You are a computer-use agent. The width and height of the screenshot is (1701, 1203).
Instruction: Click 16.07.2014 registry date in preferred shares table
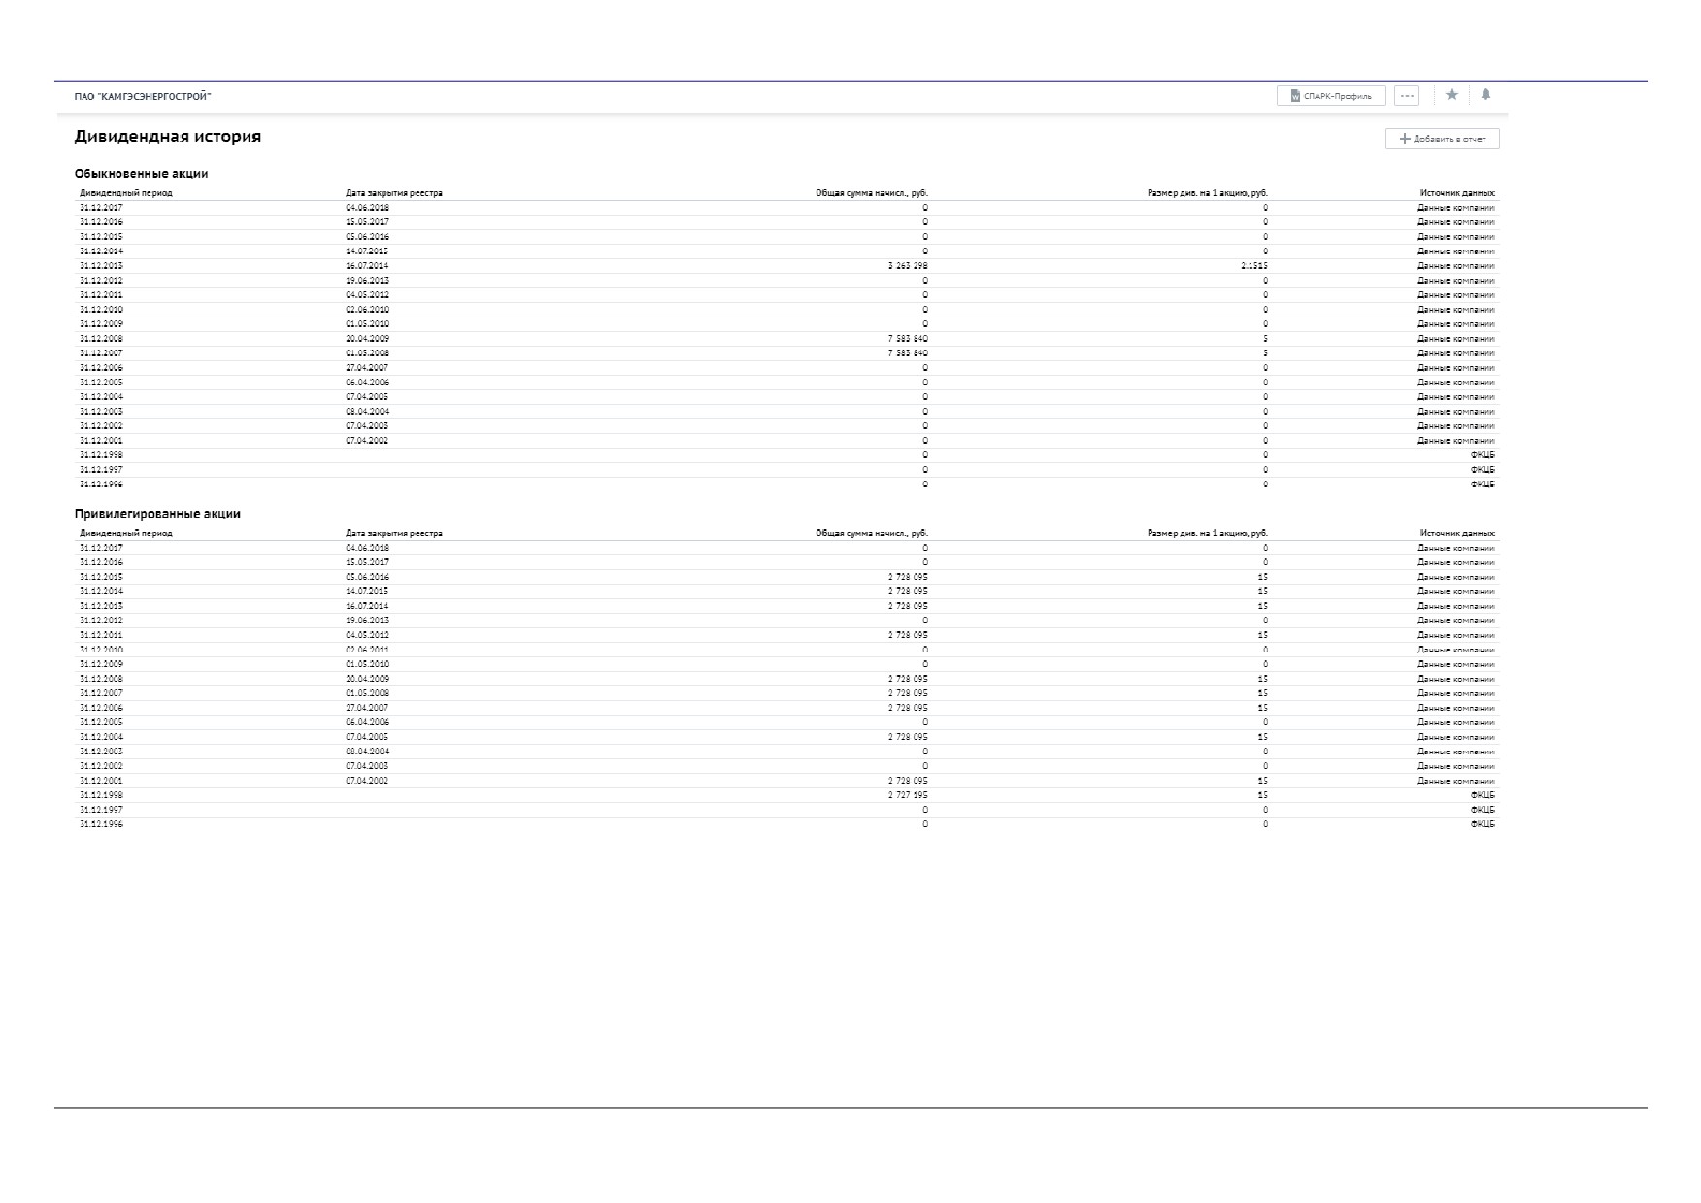click(x=367, y=606)
